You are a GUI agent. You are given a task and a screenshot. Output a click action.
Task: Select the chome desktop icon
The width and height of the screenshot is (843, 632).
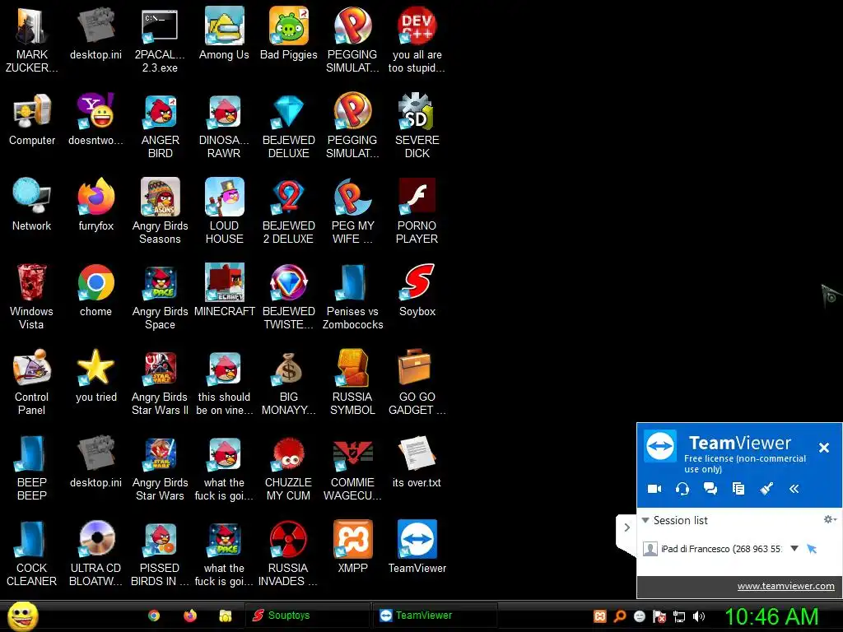[x=96, y=290]
